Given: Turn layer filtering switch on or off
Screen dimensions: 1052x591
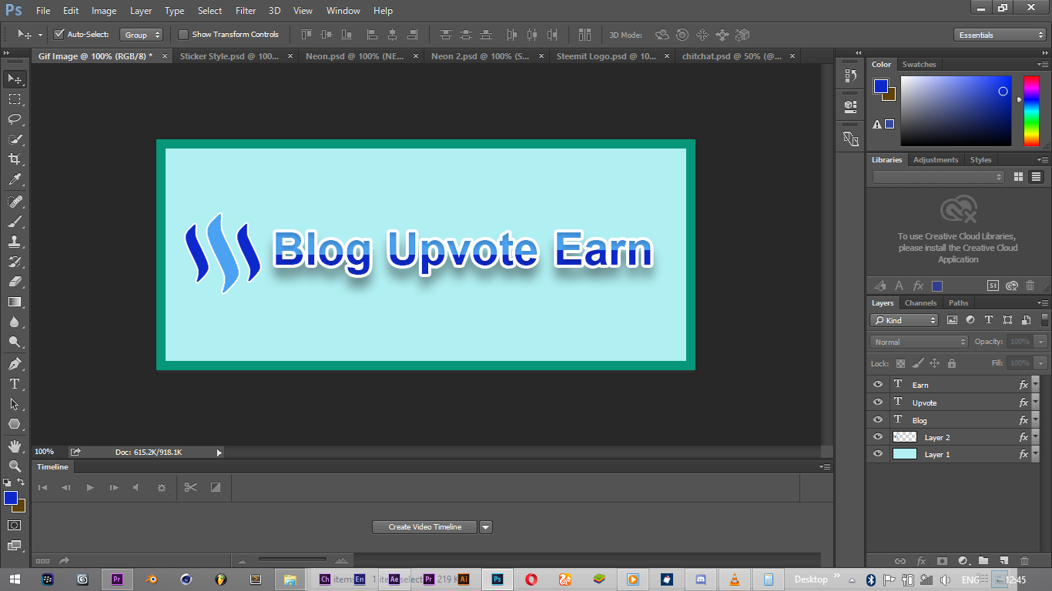Looking at the screenshot, I should pyautogui.click(x=1044, y=319).
